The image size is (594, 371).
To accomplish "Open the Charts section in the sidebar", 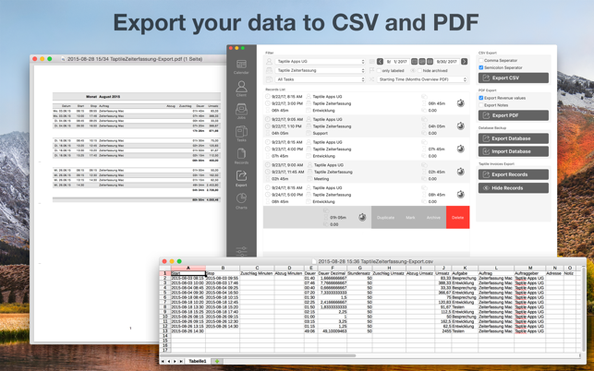I will [241, 201].
